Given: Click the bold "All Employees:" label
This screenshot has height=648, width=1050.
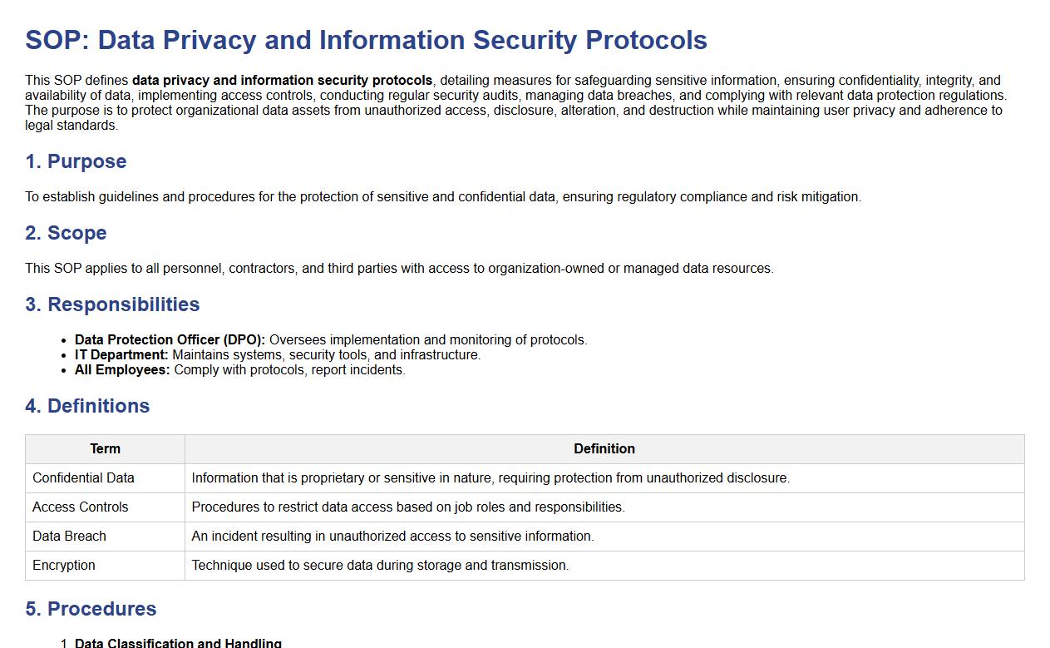Looking at the screenshot, I should (122, 370).
